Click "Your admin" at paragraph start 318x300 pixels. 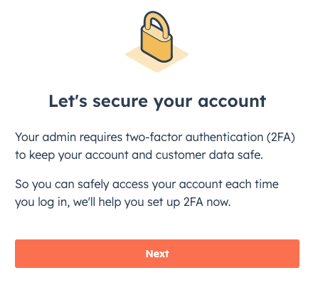point(46,138)
